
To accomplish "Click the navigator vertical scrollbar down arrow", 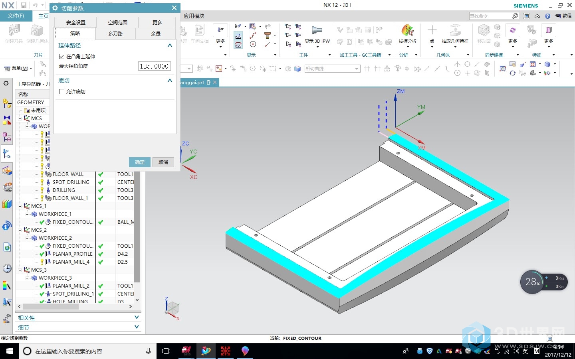I will pyautogui.click(x=137, y=300).
